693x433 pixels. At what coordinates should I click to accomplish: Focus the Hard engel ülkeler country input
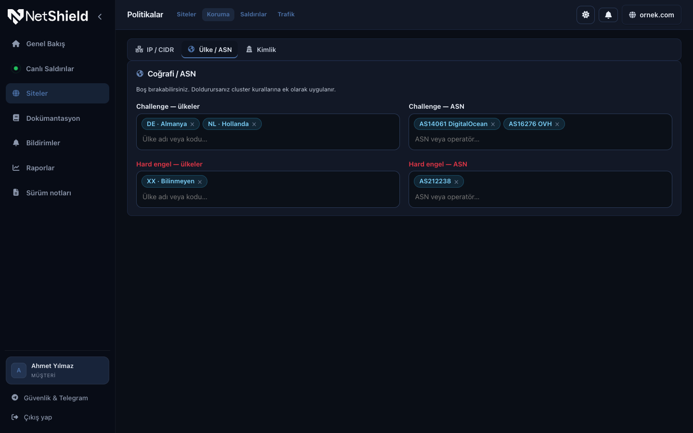(268, 197)
